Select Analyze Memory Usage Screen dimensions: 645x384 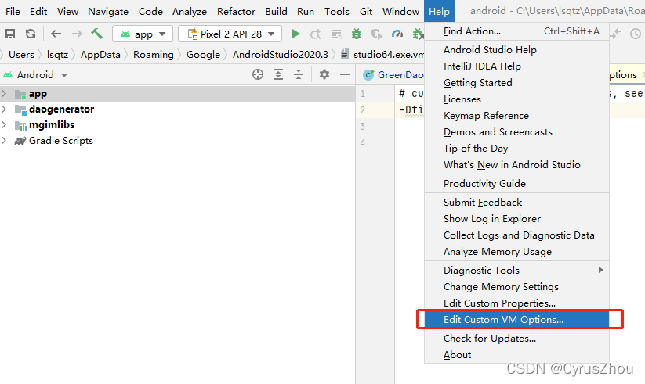[516, 252]
